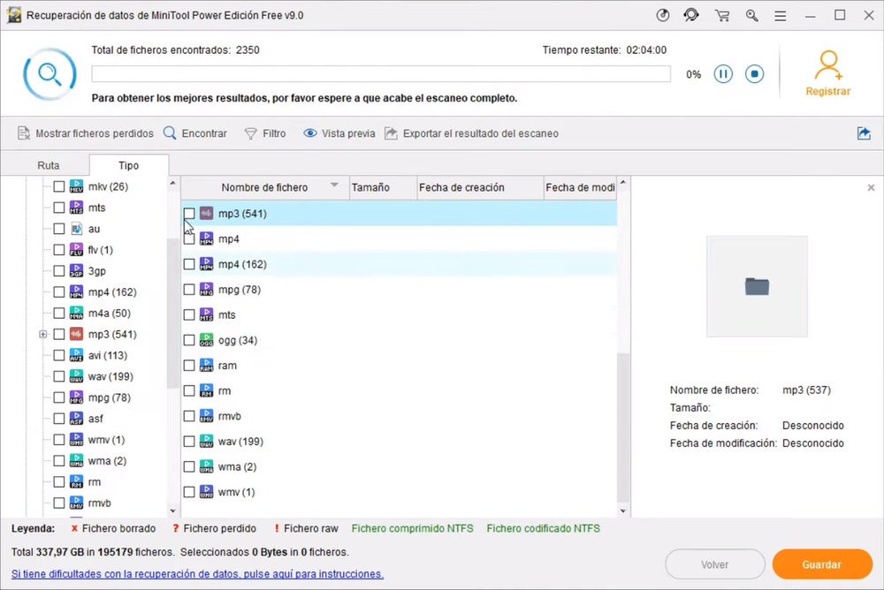Click the asf file type icon in tree

coord(76,419)
